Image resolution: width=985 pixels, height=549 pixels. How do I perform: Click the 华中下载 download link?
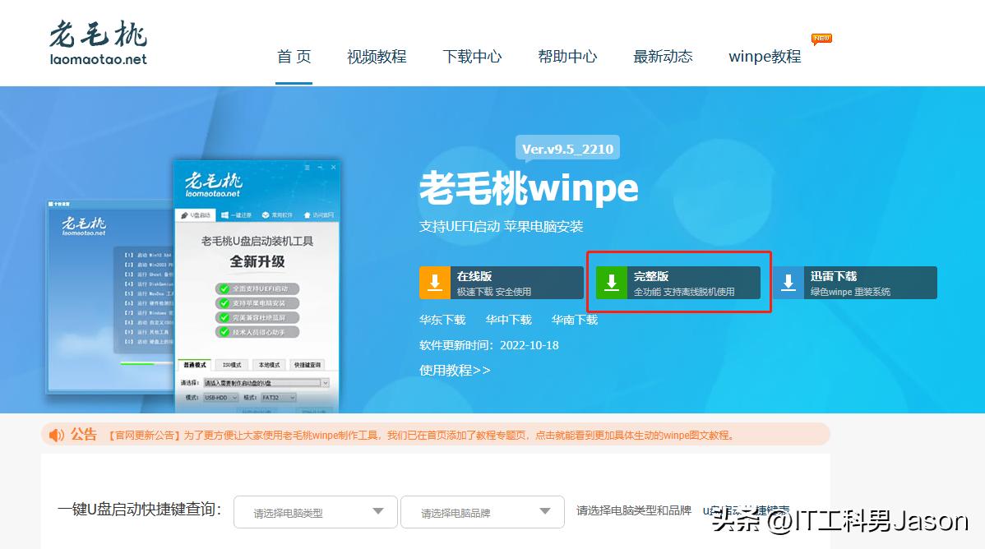click(x=508, y=320)
